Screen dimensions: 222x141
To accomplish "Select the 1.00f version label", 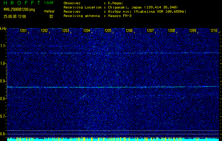I will [49, 3].
